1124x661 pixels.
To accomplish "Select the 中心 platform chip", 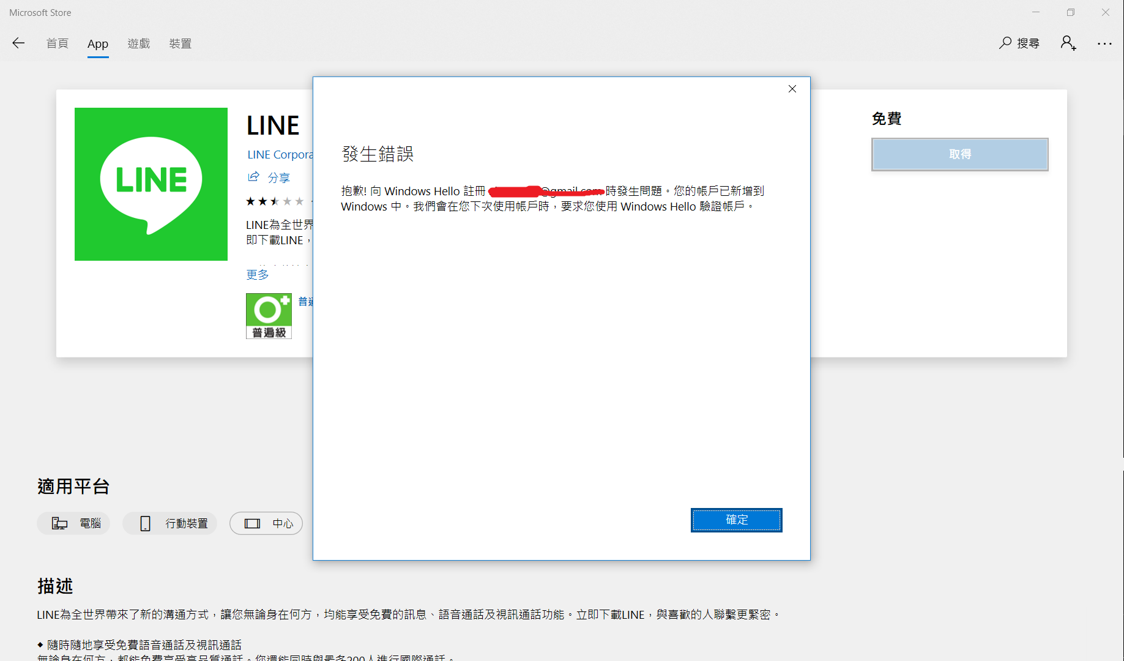I will click(266, 523).
